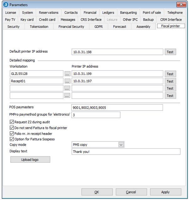This screenshot has width=189, height=200.
Task: Test the printer at 10.0.31.197
Action: click(170, 81)
